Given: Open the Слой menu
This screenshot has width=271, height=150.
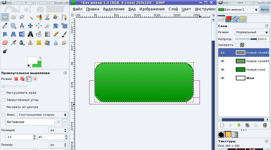Looking at the screenshot, I should (x=173, y=9).
